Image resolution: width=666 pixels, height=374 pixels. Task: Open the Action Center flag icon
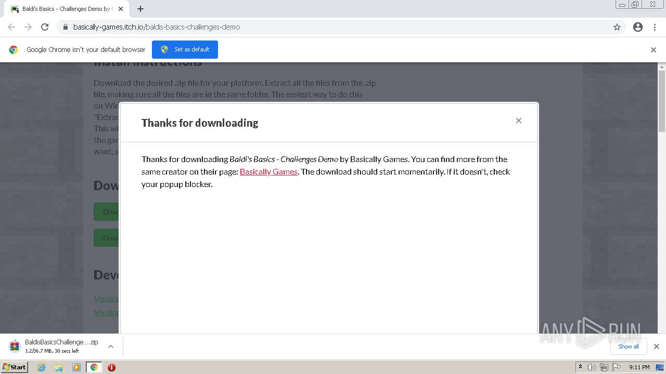(617, 367)
